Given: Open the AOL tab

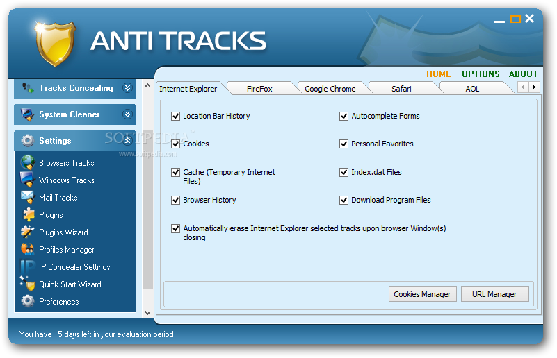Looking at the screenshot, I should click(x=472, y=89).
